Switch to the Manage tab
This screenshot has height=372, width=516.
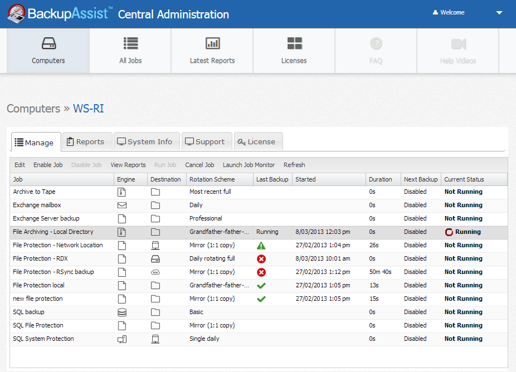coord(36,142)
